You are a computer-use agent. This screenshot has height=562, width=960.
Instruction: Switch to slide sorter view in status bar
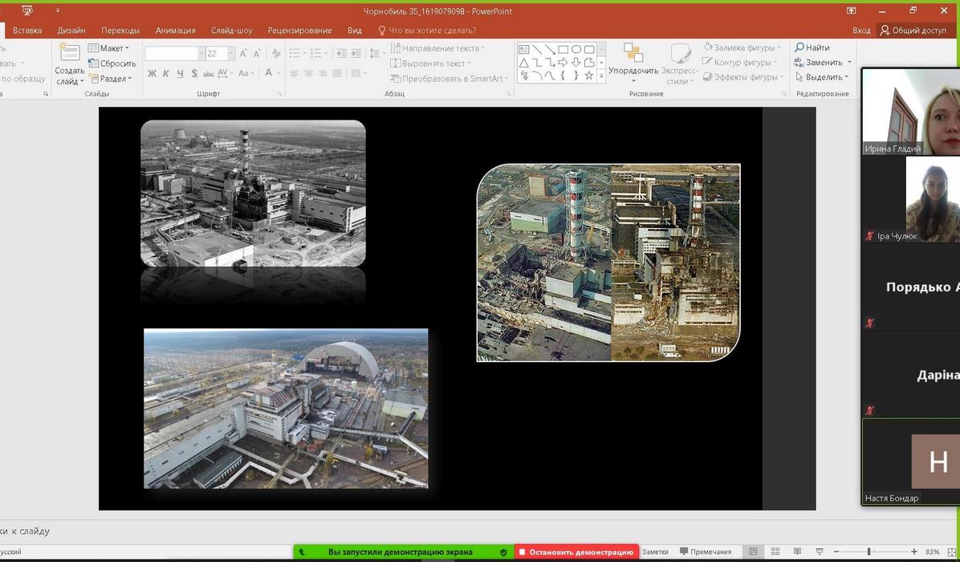tap(775, 552)
